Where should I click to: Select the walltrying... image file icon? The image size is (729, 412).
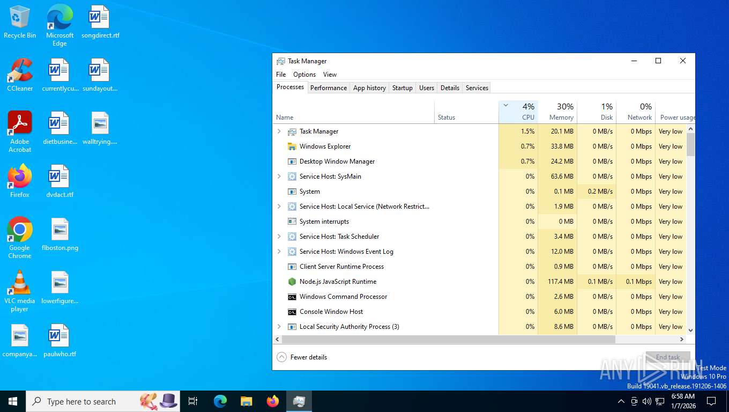100,129
